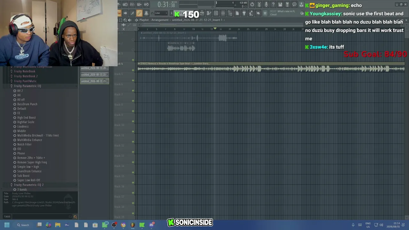Screen dimensions: 409x230
Task: Select the Super Low Roll-Off preset
Action: (28, 180)
